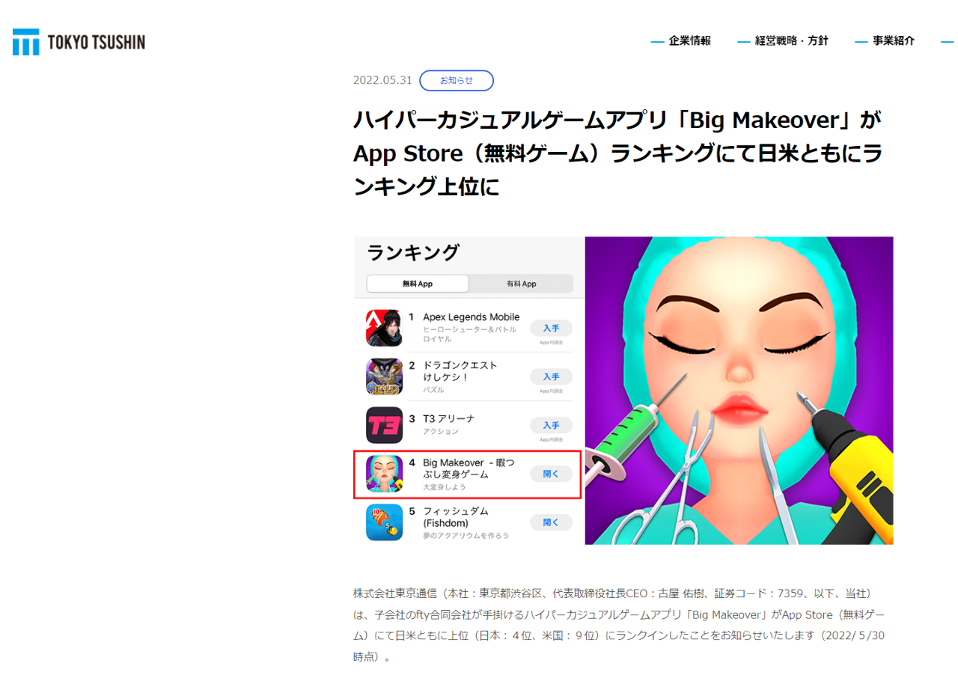Select the 有料App tab
The width and height of the screenshot is (958, 696).
click(x=521, y=284)
